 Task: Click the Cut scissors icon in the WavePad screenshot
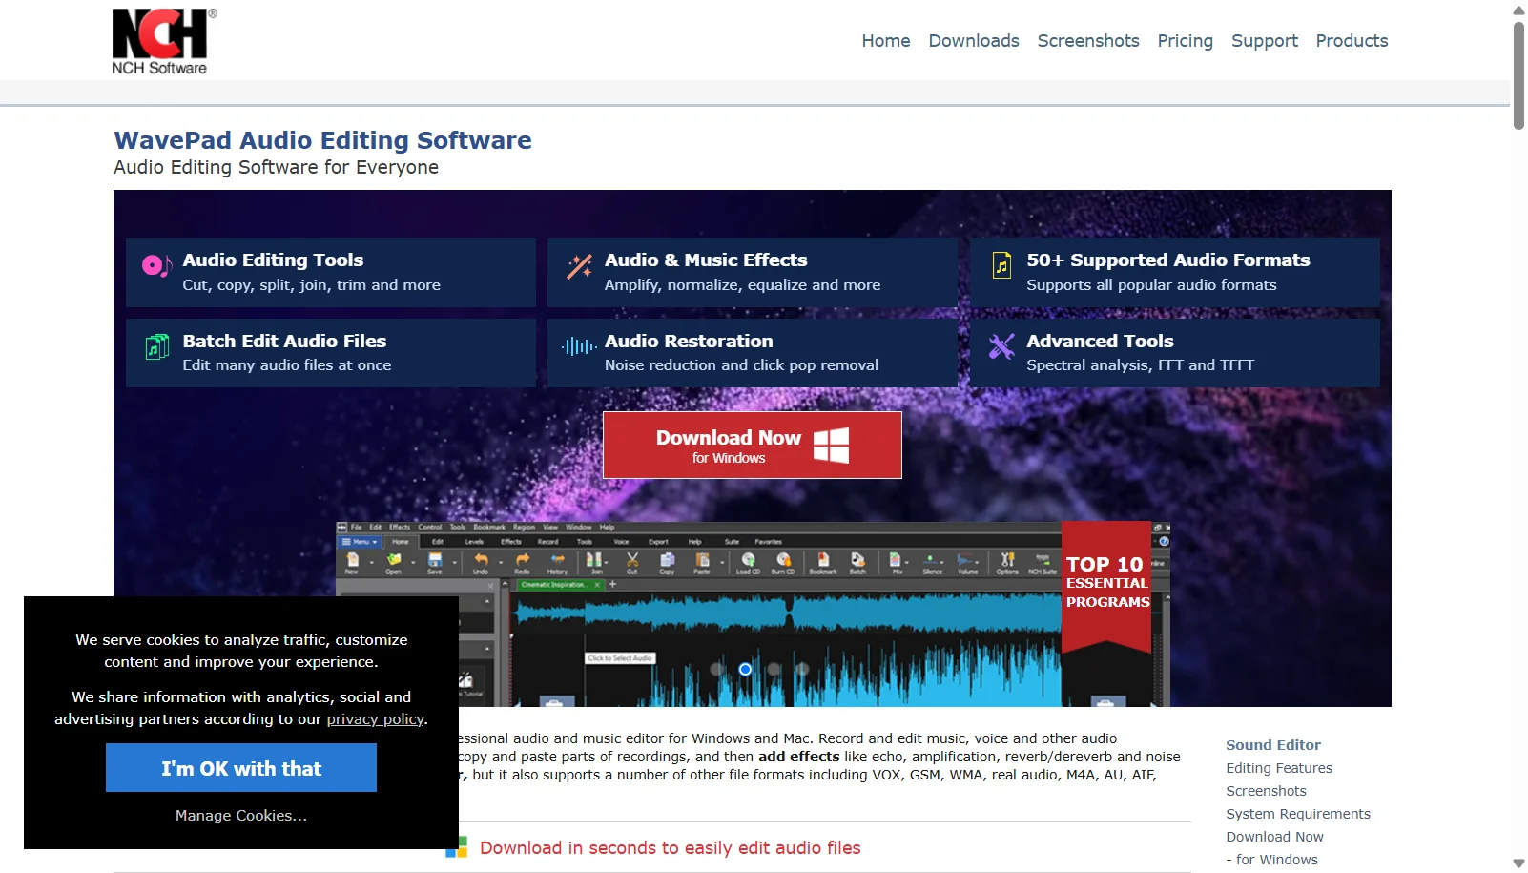pyautogui.click(x=631, y=561)
